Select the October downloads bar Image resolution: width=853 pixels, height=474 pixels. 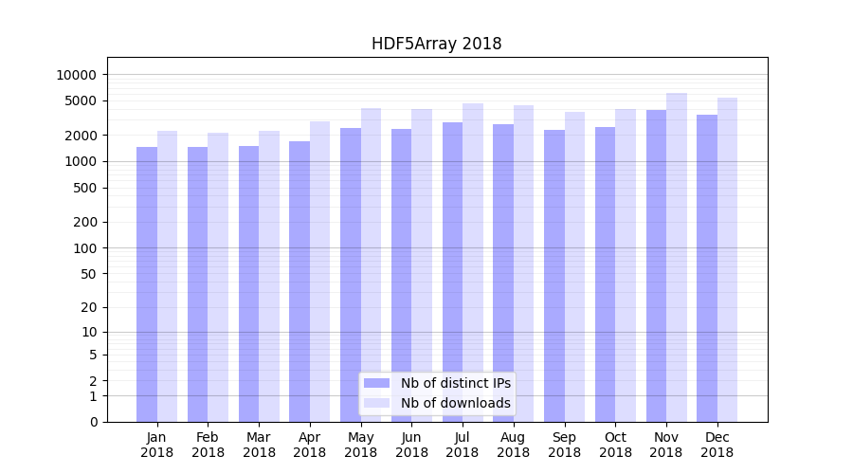(626, 265)
